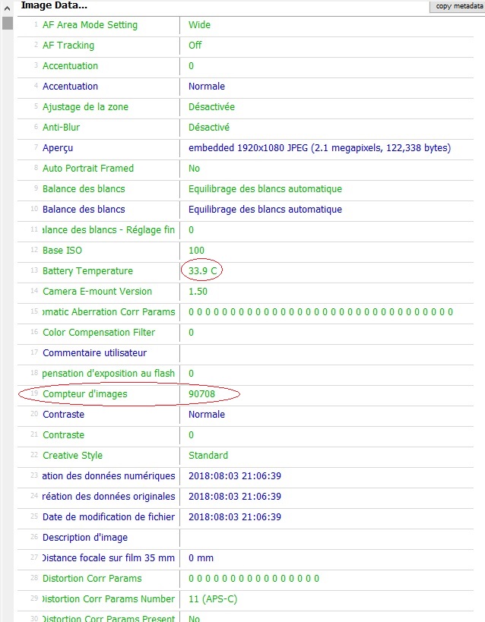Click the Creative Style label
Image resolution: width=485 pixels, height=622 pixels.
(72, 456)
